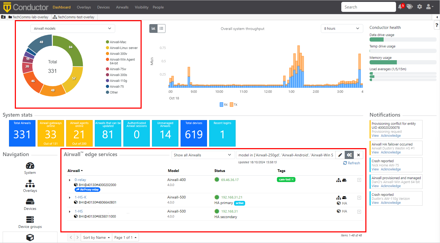Switch throughput view to list
Screen dimensions: 440x243
161,28
